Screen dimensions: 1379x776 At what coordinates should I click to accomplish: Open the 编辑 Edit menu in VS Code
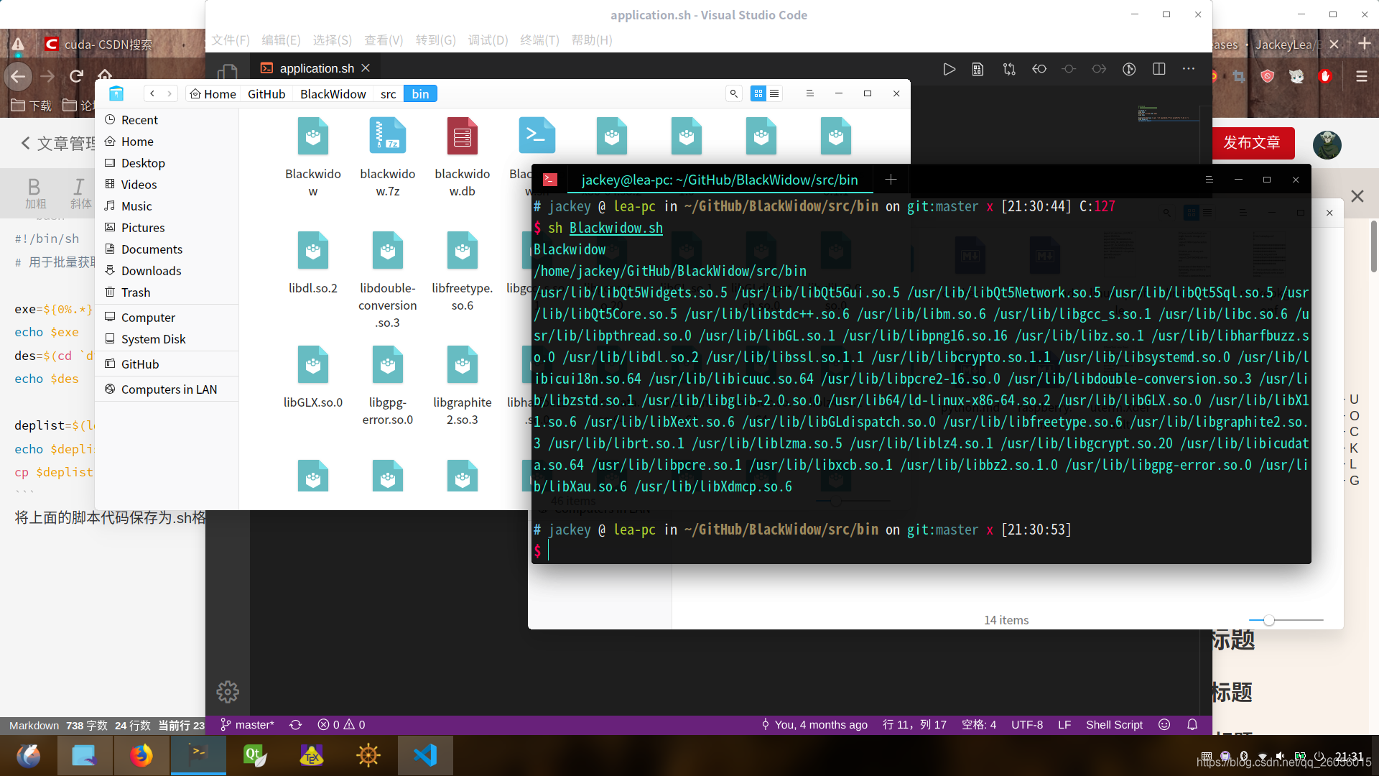280,39
